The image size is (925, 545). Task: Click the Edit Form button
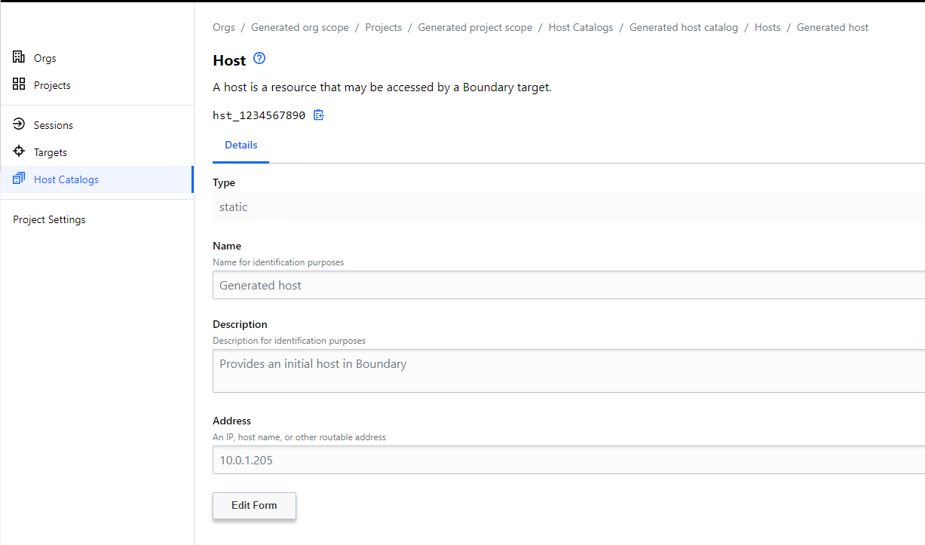click(x=254, y=505)
